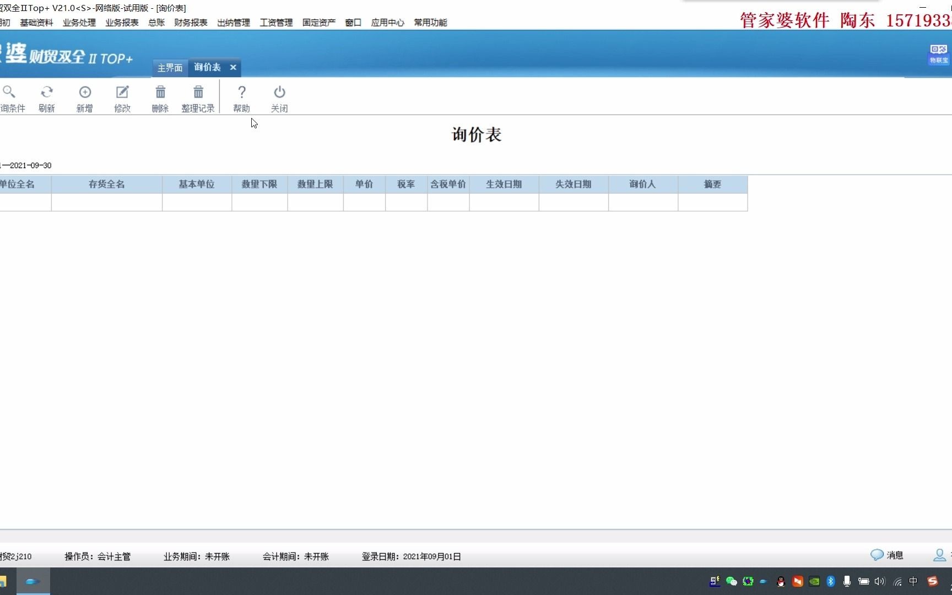Delete the selected record (删除)
Screen dimensions: 952x595
[x=160, y=99]
